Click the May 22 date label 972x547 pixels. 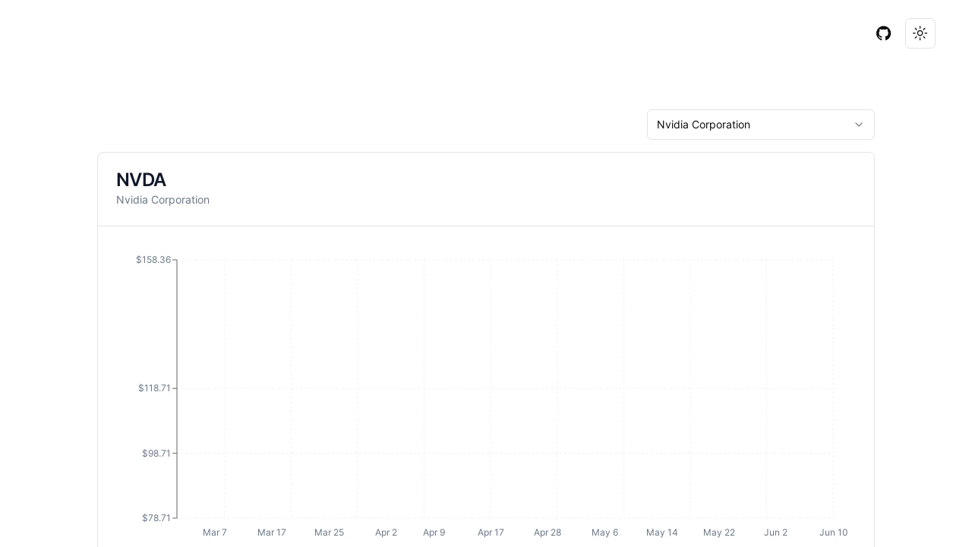tap(719, 533)
